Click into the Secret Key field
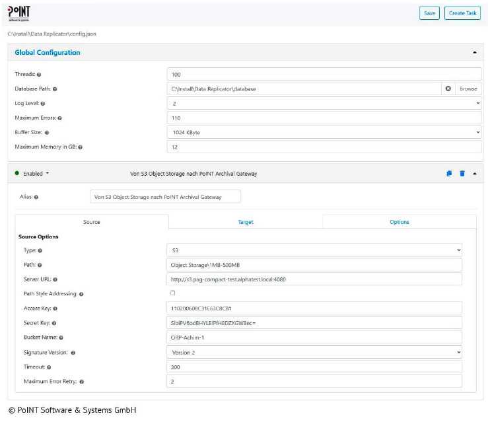The image size is (488, 430). click(x=314, y=323)
